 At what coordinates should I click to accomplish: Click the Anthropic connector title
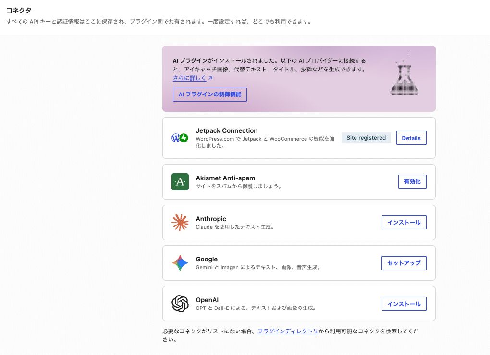(x=211, y=219)
